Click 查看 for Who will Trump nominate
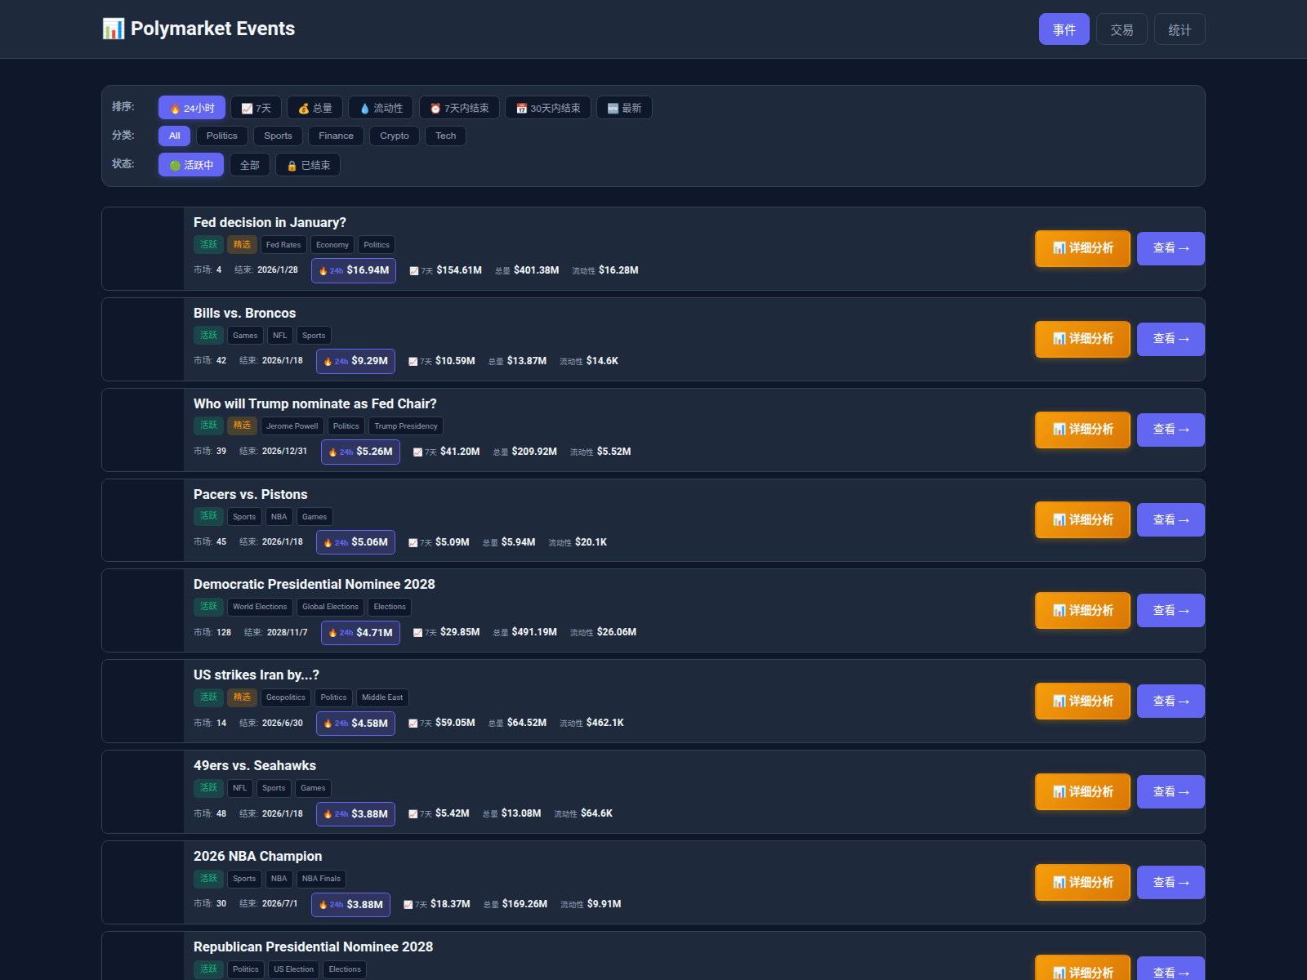This screenshot has width=1307, height=980. coord(1171,430)
